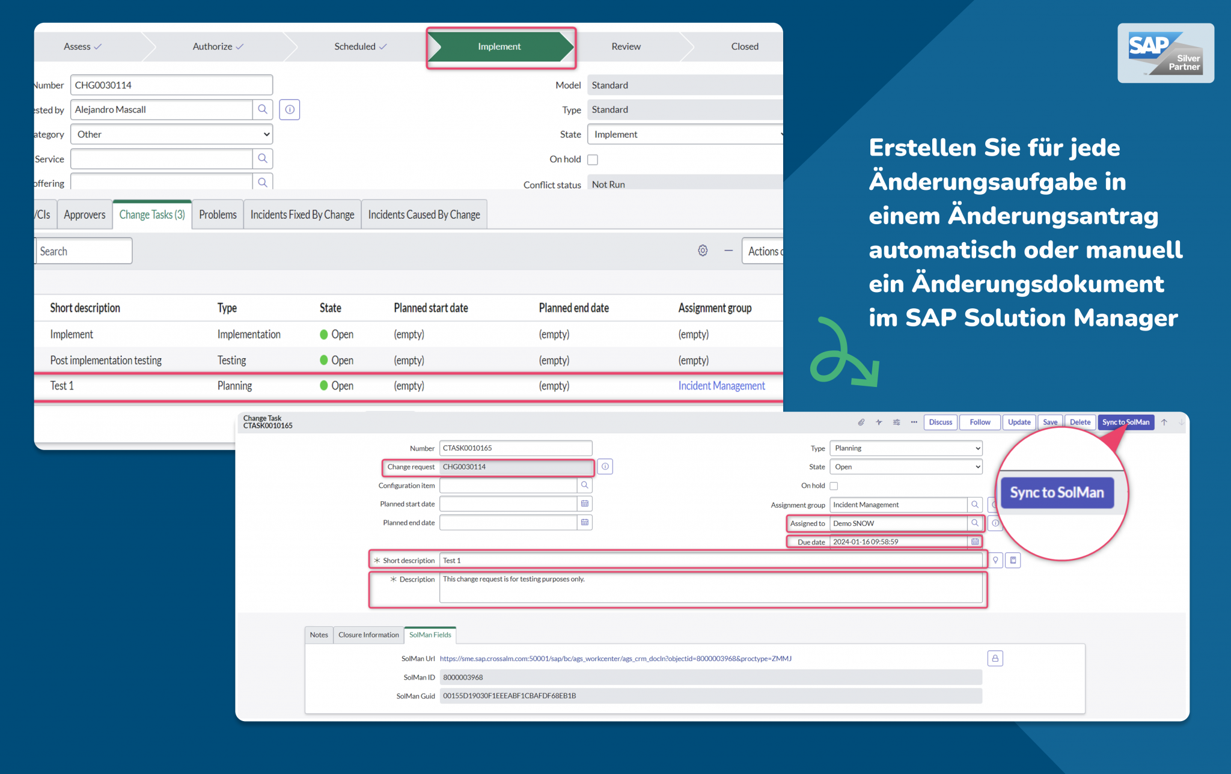Click Sync to SolMan in the header toolbar
Image resolution: width=1231 pixels, height=774 pixels.
coord(1126,422)
